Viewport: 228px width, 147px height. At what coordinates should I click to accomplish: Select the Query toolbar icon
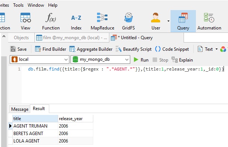point(183,21)
